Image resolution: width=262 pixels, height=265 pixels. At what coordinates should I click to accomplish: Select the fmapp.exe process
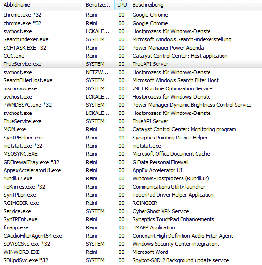tap(16, 227)
